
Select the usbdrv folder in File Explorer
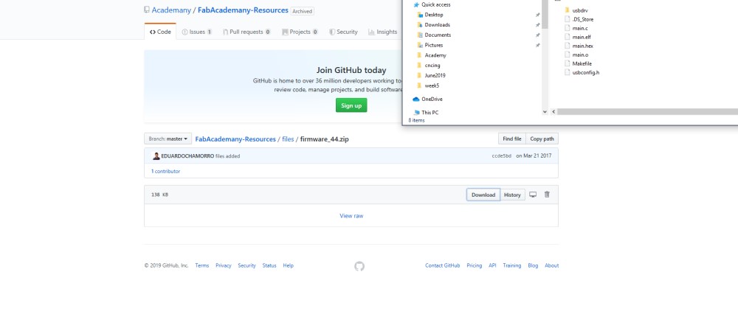tap(576, 10)
